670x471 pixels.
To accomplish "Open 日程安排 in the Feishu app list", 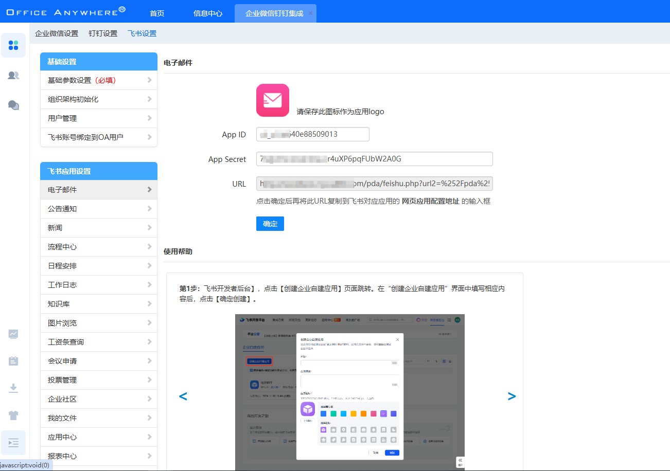I will (x=99, y=266).
